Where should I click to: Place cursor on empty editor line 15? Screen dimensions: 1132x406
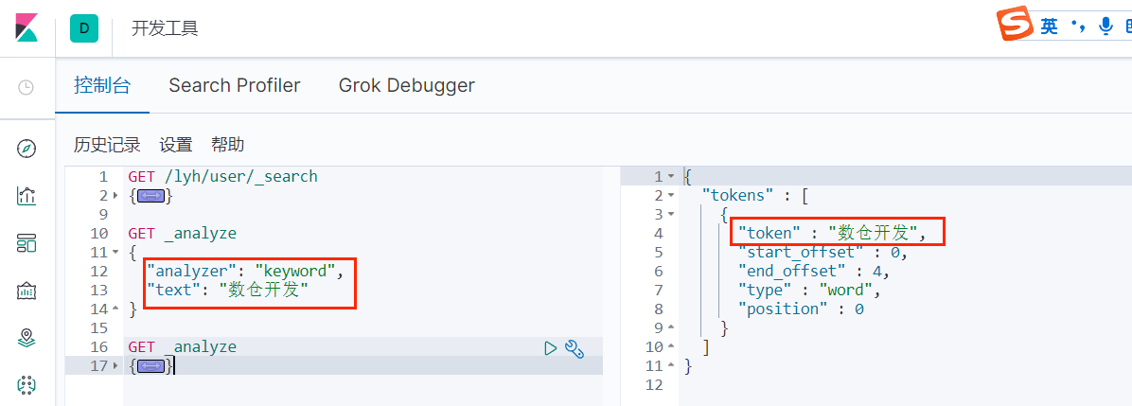click(363, 328)
